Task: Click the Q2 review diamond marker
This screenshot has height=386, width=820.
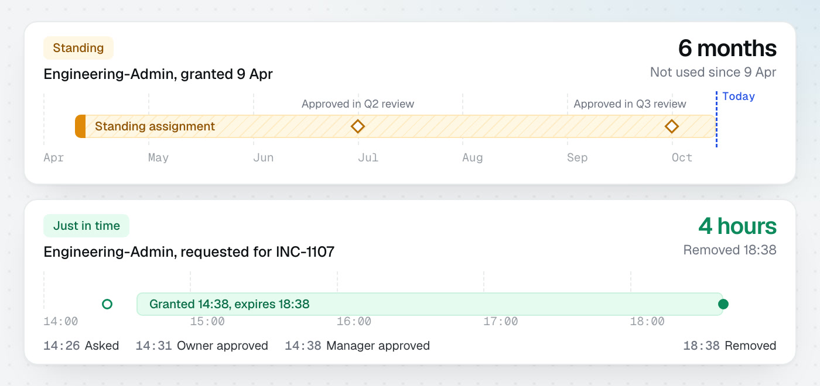Action: 357,126
